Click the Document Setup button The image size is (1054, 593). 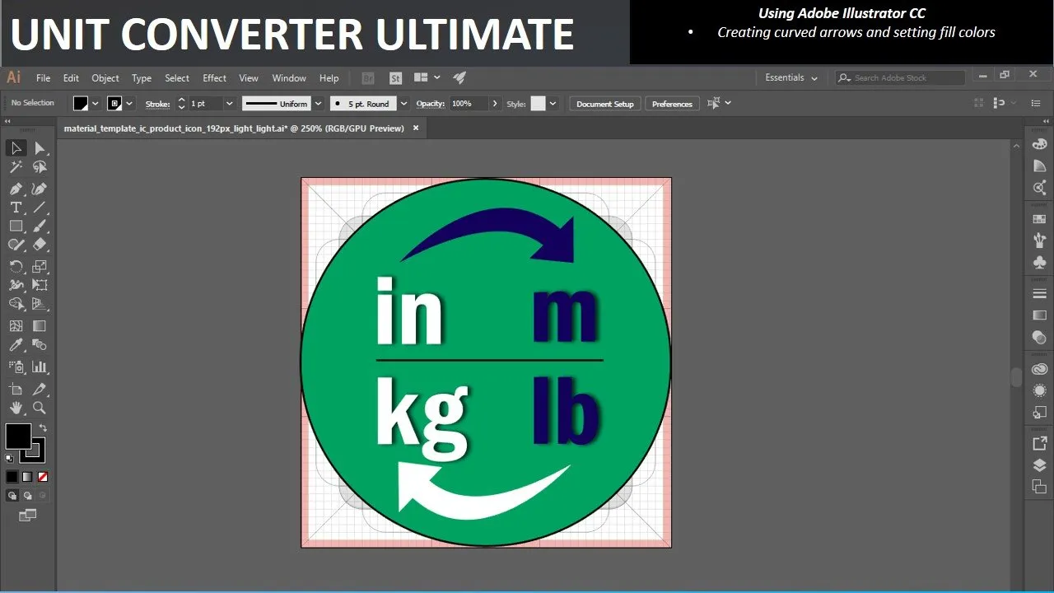605,104
